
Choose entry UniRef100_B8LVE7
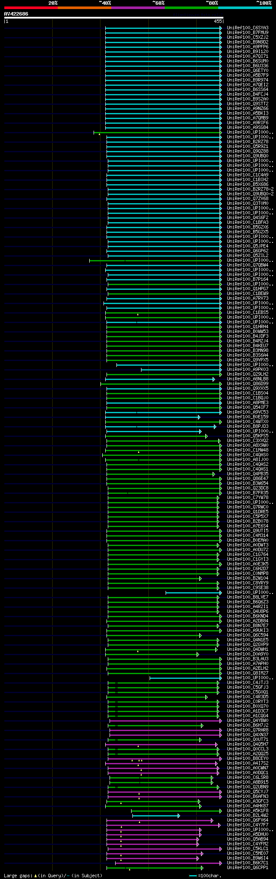[248, 597]
